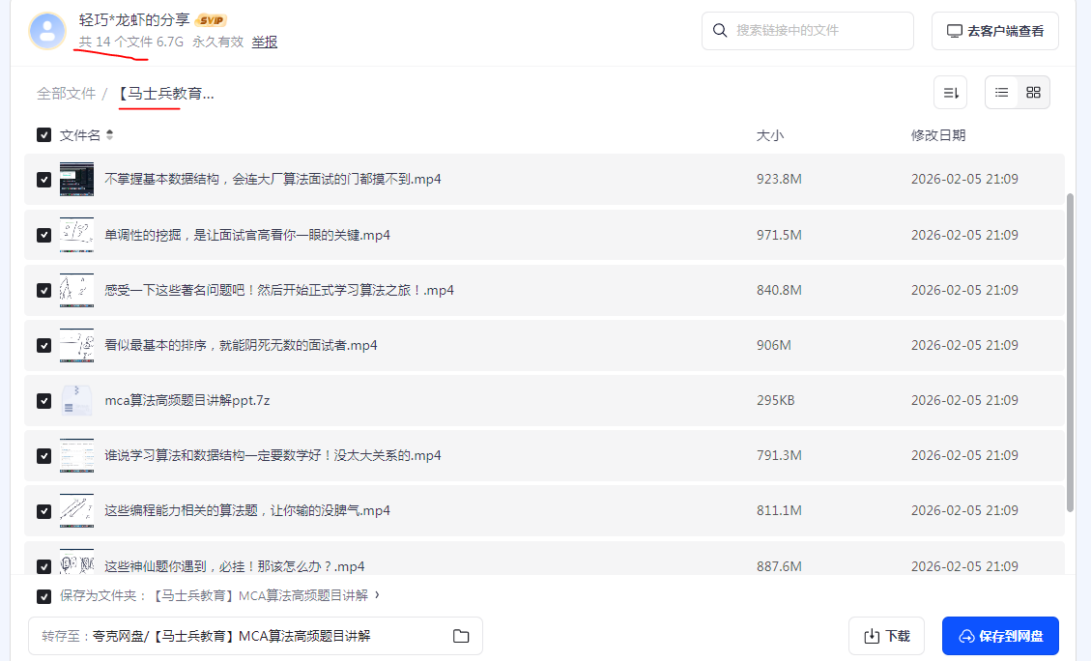Viewport: 1091px width, 661px height.
Task: Uncheck the 保存为文件夹 option
Action: coord(43,596)
